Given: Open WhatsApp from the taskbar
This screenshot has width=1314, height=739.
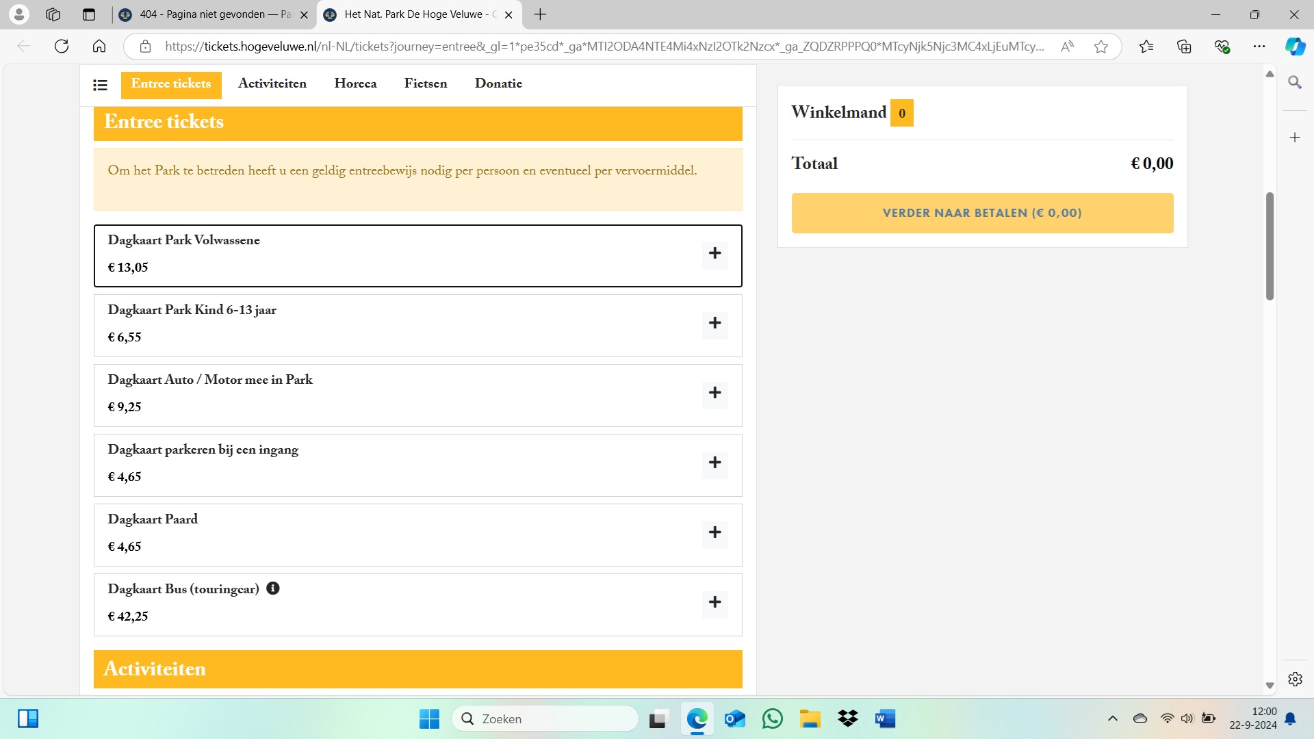Looking at the screenshot, I should pyautogui.click(x=773, y=718).
